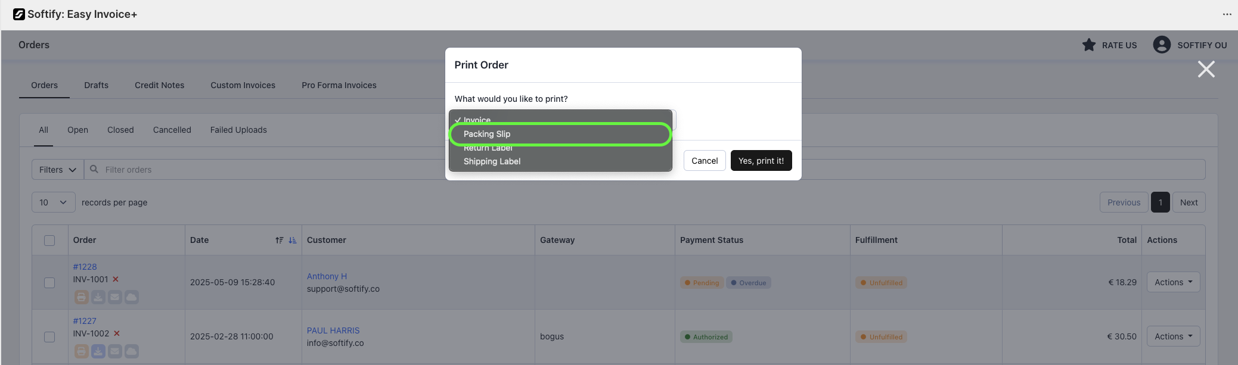Click the print icon for order #1227
The width and height of the screenshot is (1238, 365).
click(82, 351)
